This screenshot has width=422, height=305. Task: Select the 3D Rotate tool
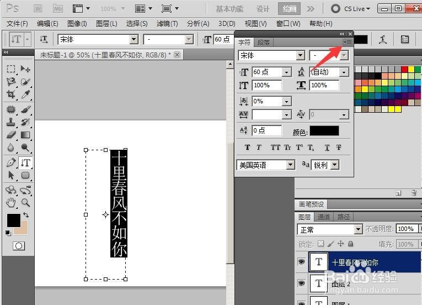11,190
